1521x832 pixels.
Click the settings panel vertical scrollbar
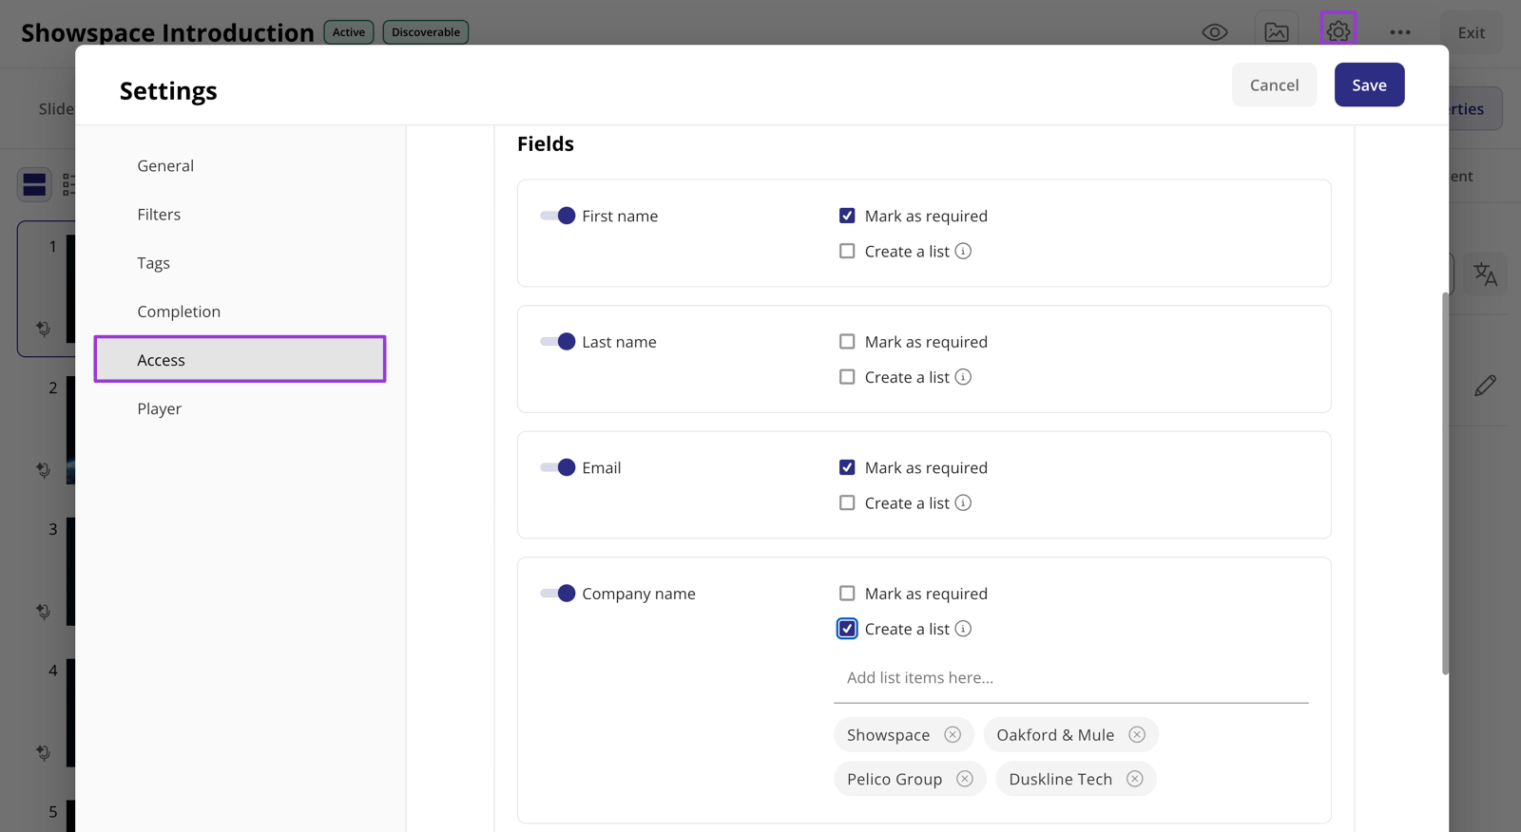[1445, 483]
